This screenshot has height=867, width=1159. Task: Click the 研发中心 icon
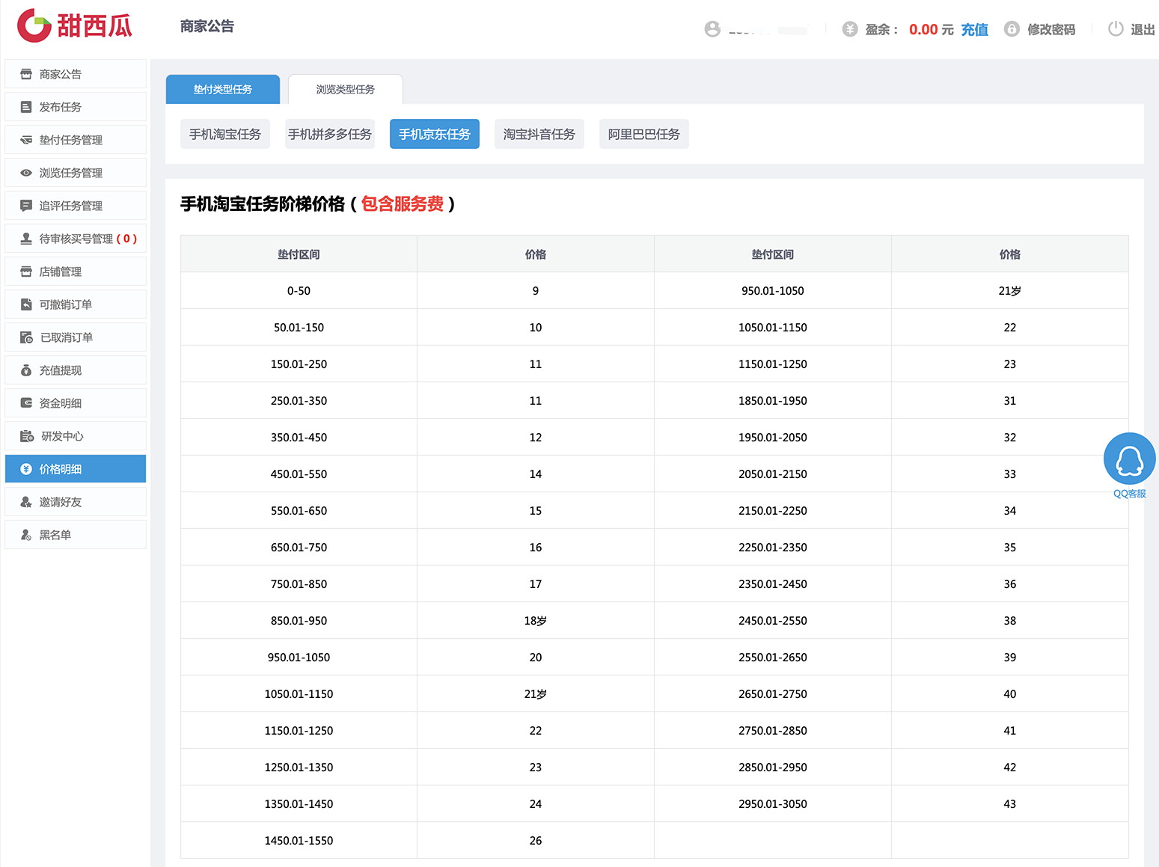[27, 436]
